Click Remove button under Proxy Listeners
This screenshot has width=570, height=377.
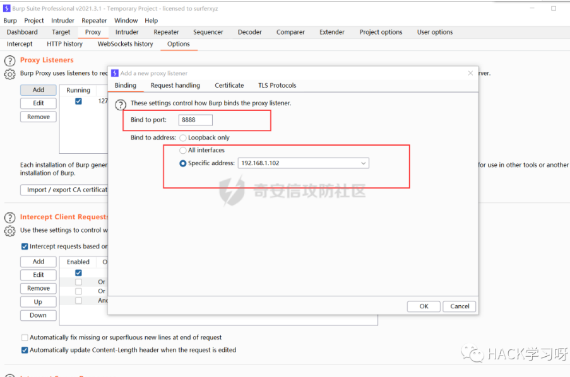(x=38, y=117)
